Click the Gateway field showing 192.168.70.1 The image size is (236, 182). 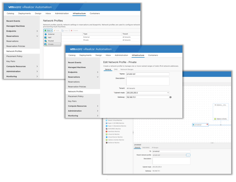148,97
